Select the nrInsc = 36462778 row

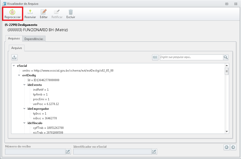(45, 118)
